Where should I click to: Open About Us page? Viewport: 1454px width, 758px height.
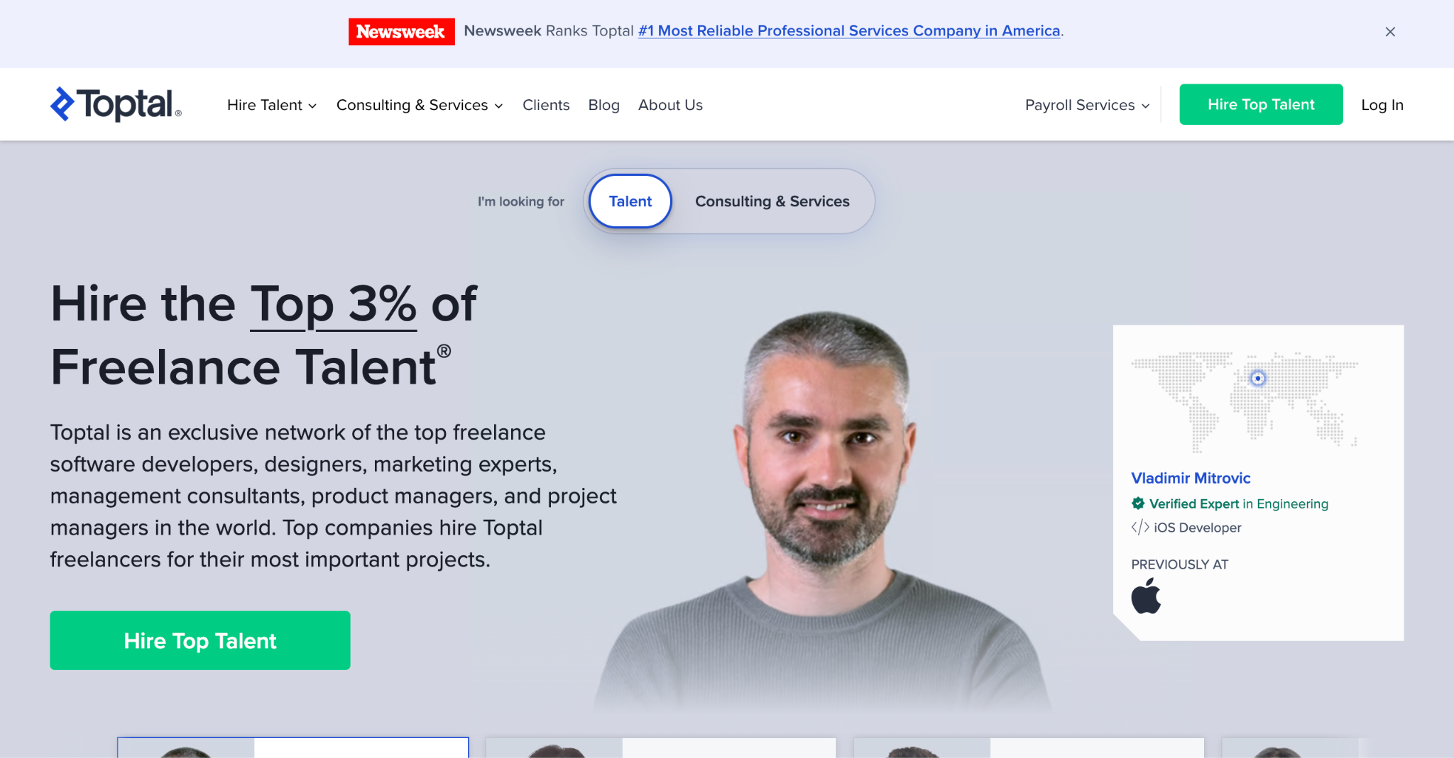pyautogui.click(x=670, y=105)
